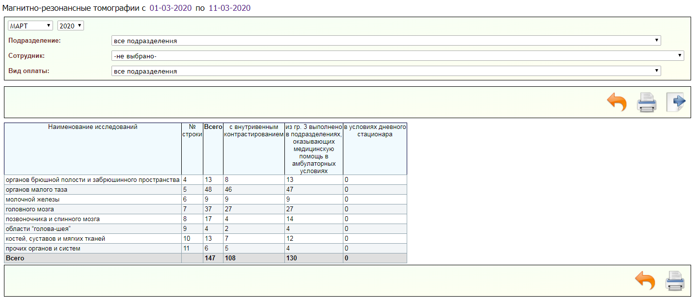Click the orange back arrow below the table
The width and height of the screenshot is (697, 303).
coord(645,281)
